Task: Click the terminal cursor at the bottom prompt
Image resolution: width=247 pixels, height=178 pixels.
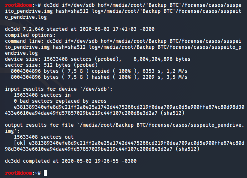Action: (45, 173)
